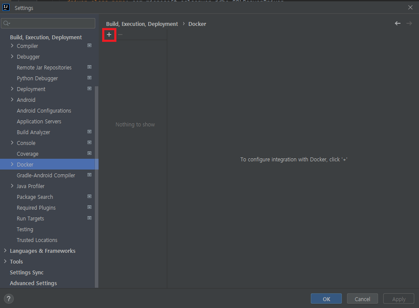Viewport: 419px width, 308px height.
Task: Open help with the question mark
Action: (9, 299)
